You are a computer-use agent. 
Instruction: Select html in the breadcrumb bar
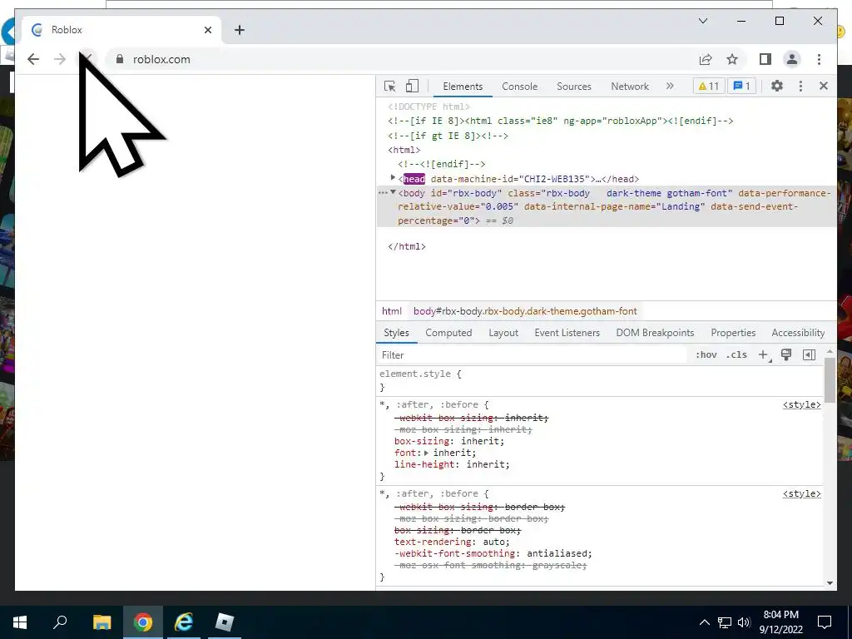coord(391,311)
